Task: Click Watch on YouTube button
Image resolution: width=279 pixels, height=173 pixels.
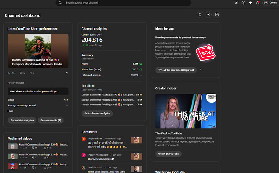Action: click(x=168, y=154)
